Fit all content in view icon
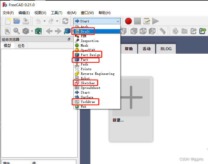Viewport: 208px width, 164px height. point(7,31)
